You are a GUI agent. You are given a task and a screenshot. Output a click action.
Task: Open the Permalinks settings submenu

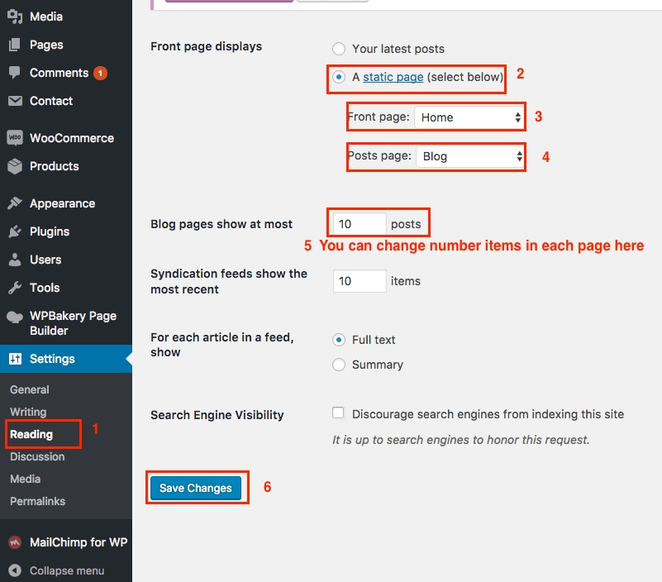(37, 501)
